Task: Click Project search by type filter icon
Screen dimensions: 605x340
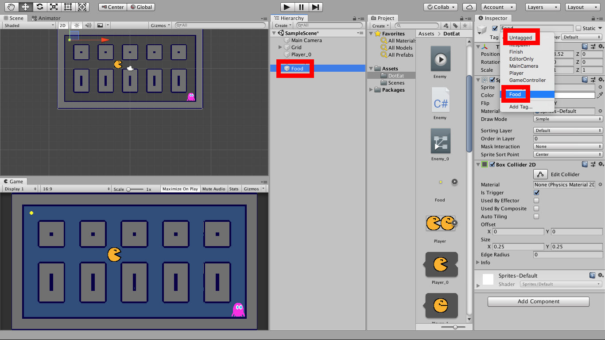Action: [x=446, y=26]
